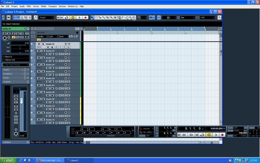Viewport: 260px width, 163px height.
Task: Select the Mute X tool
Action: (115, 18)
